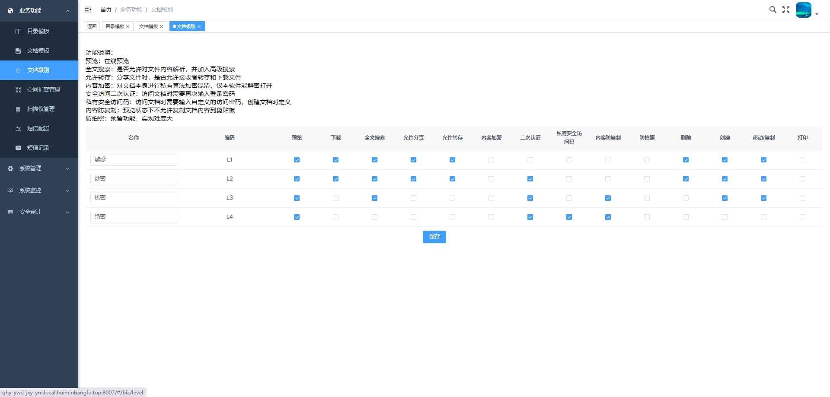Go to 首页 in the breadcrumb
Image resolution: width=830 pixels, height=397 pixels.
point(106,10)
